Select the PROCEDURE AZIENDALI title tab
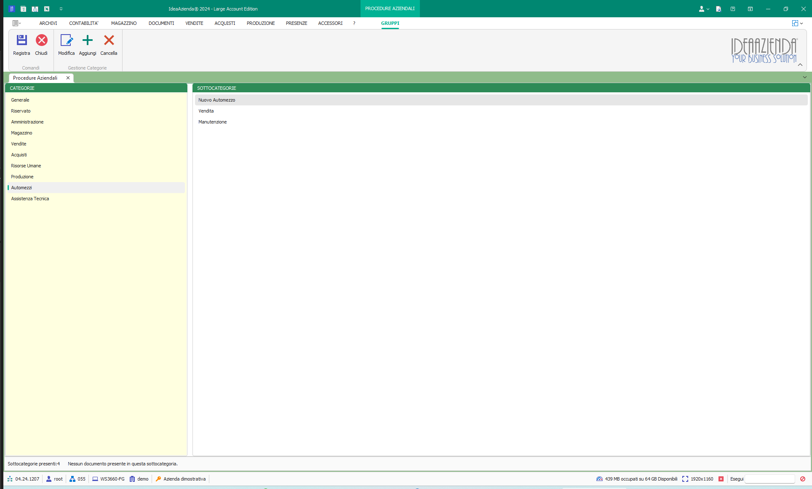This screenshot has height=489, width=812. click(390, 8)
